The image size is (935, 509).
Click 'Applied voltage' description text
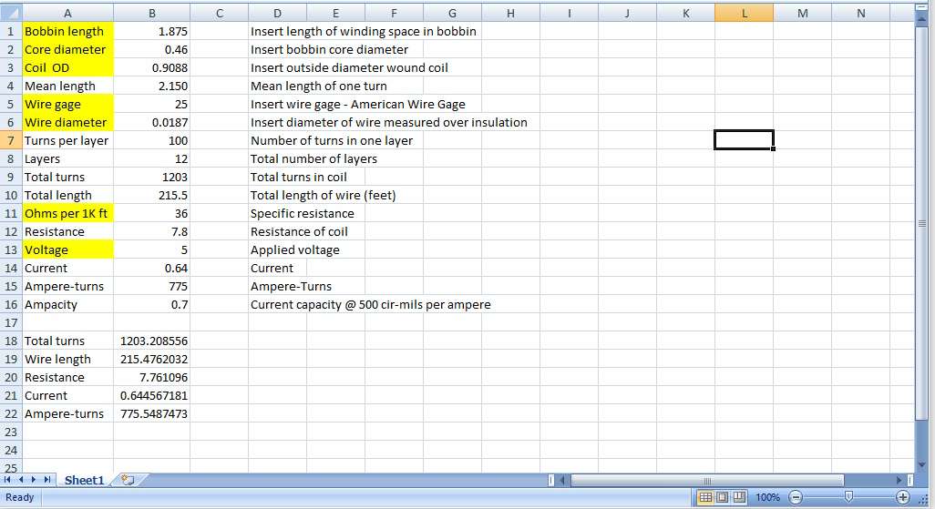tap(294, 249)
